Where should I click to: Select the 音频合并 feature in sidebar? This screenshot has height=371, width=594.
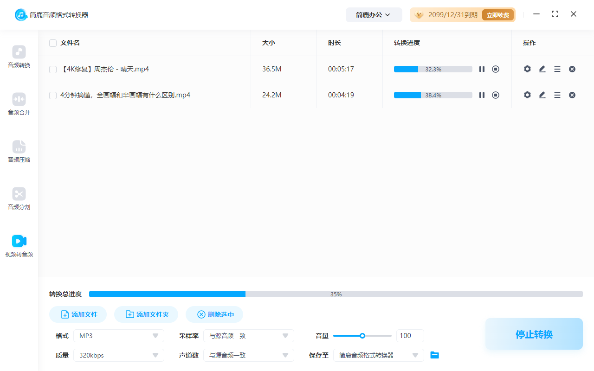(x=19, y=104)
